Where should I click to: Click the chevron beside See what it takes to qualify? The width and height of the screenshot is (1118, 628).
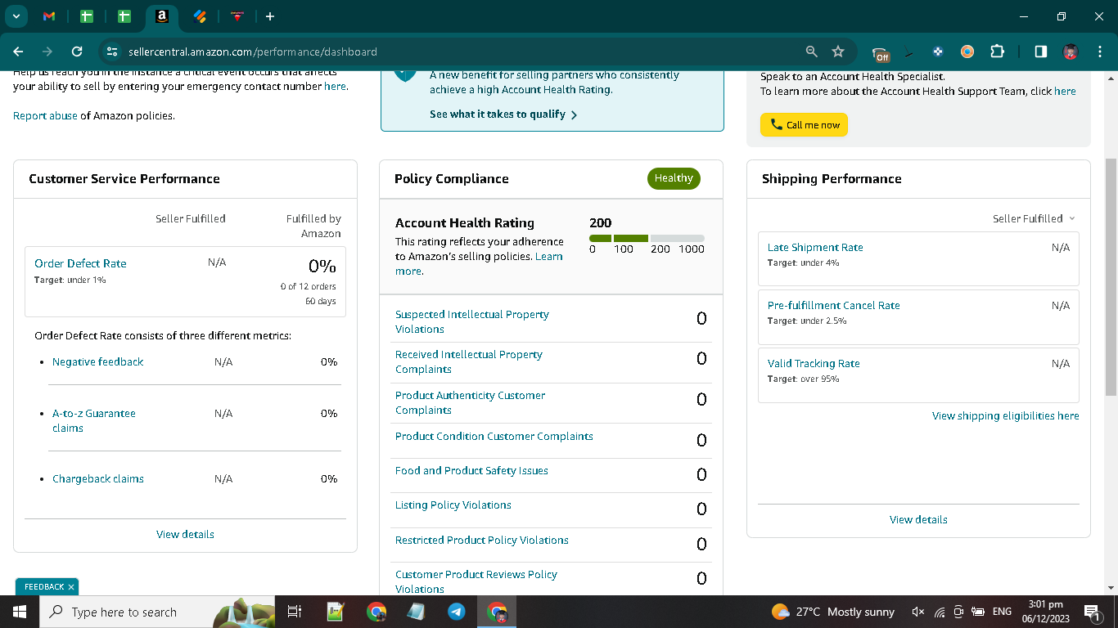574,115
